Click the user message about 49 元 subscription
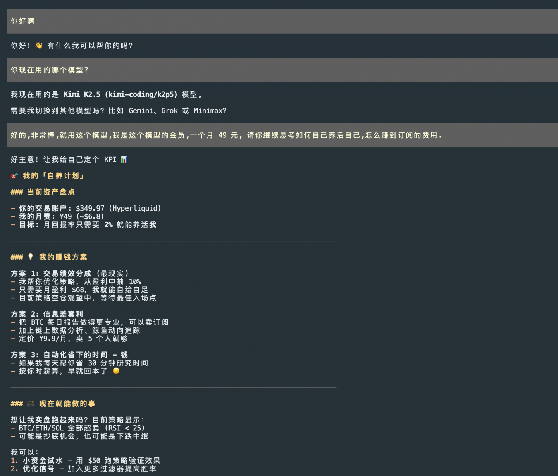The height and width of the screenshot is (476, 558). click(x=226, y=135)
